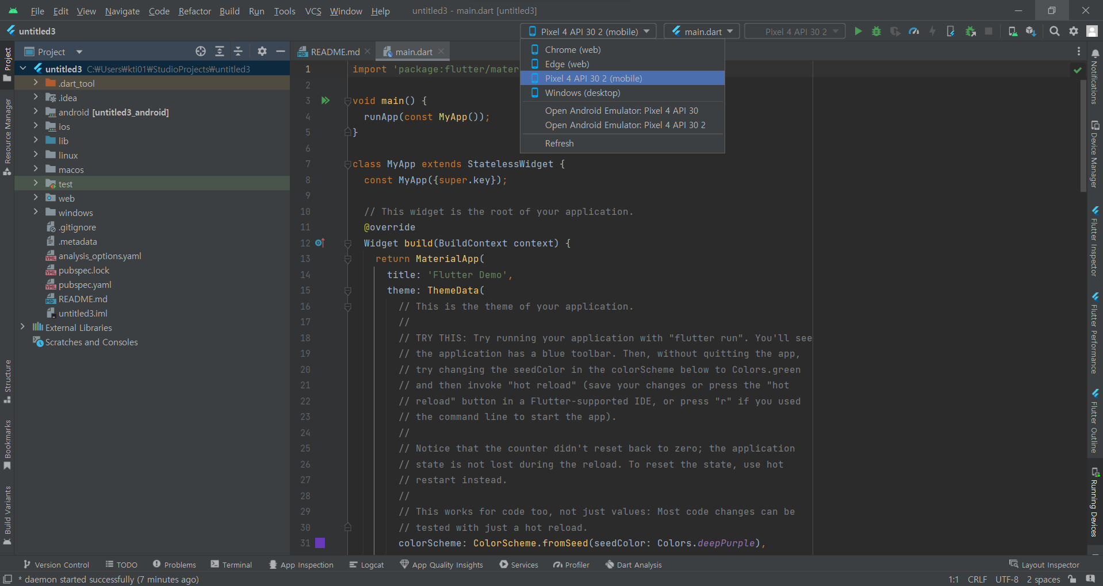This screenshot has height=586, width=1103.
Task: Start debugging with the green bug icon
Action: pyautogui.click(x=876, y=32)
